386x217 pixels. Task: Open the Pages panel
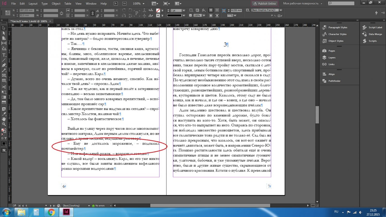coord(329,51)
